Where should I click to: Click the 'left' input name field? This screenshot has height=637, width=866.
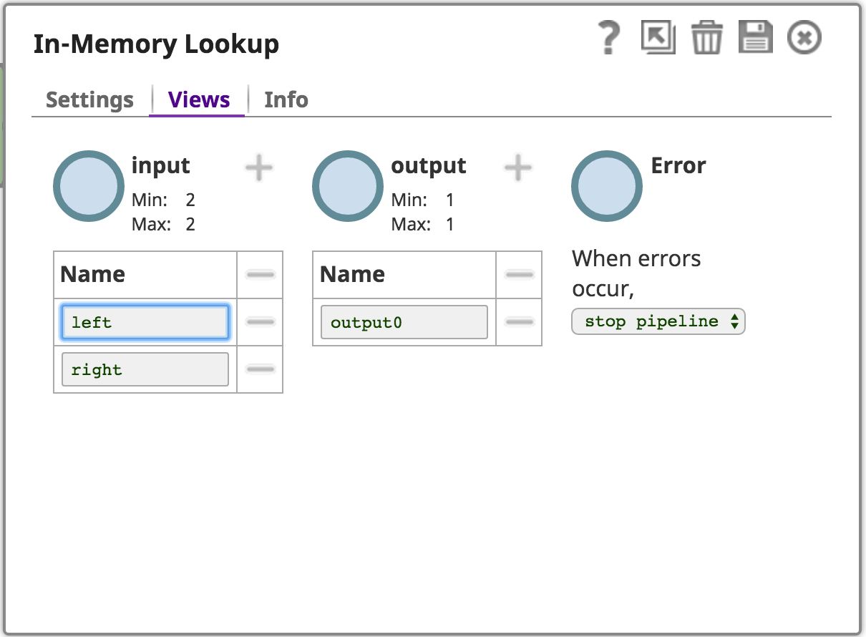[145, 322]
